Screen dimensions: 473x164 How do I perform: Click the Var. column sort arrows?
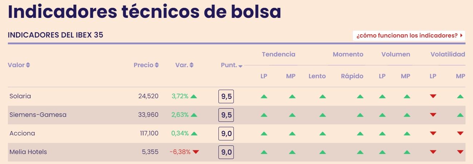(192, 65)
